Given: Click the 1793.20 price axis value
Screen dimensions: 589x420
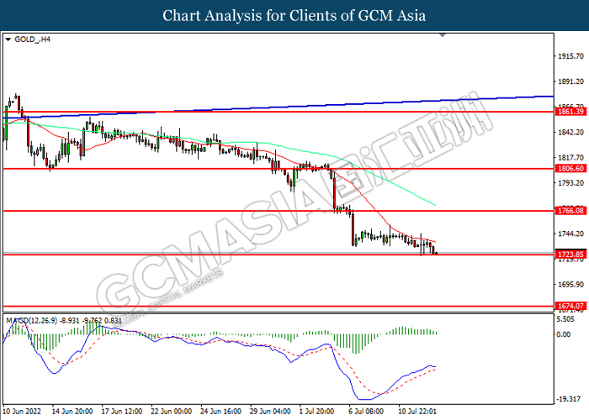Looking at the screenshot, I should pyautogui.click(x=571, y=183).
